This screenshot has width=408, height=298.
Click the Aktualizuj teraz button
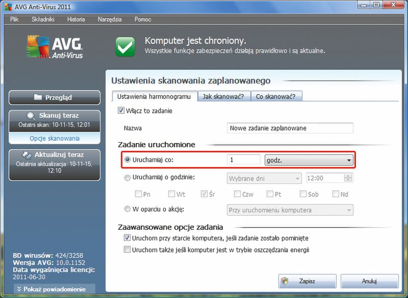55,165
